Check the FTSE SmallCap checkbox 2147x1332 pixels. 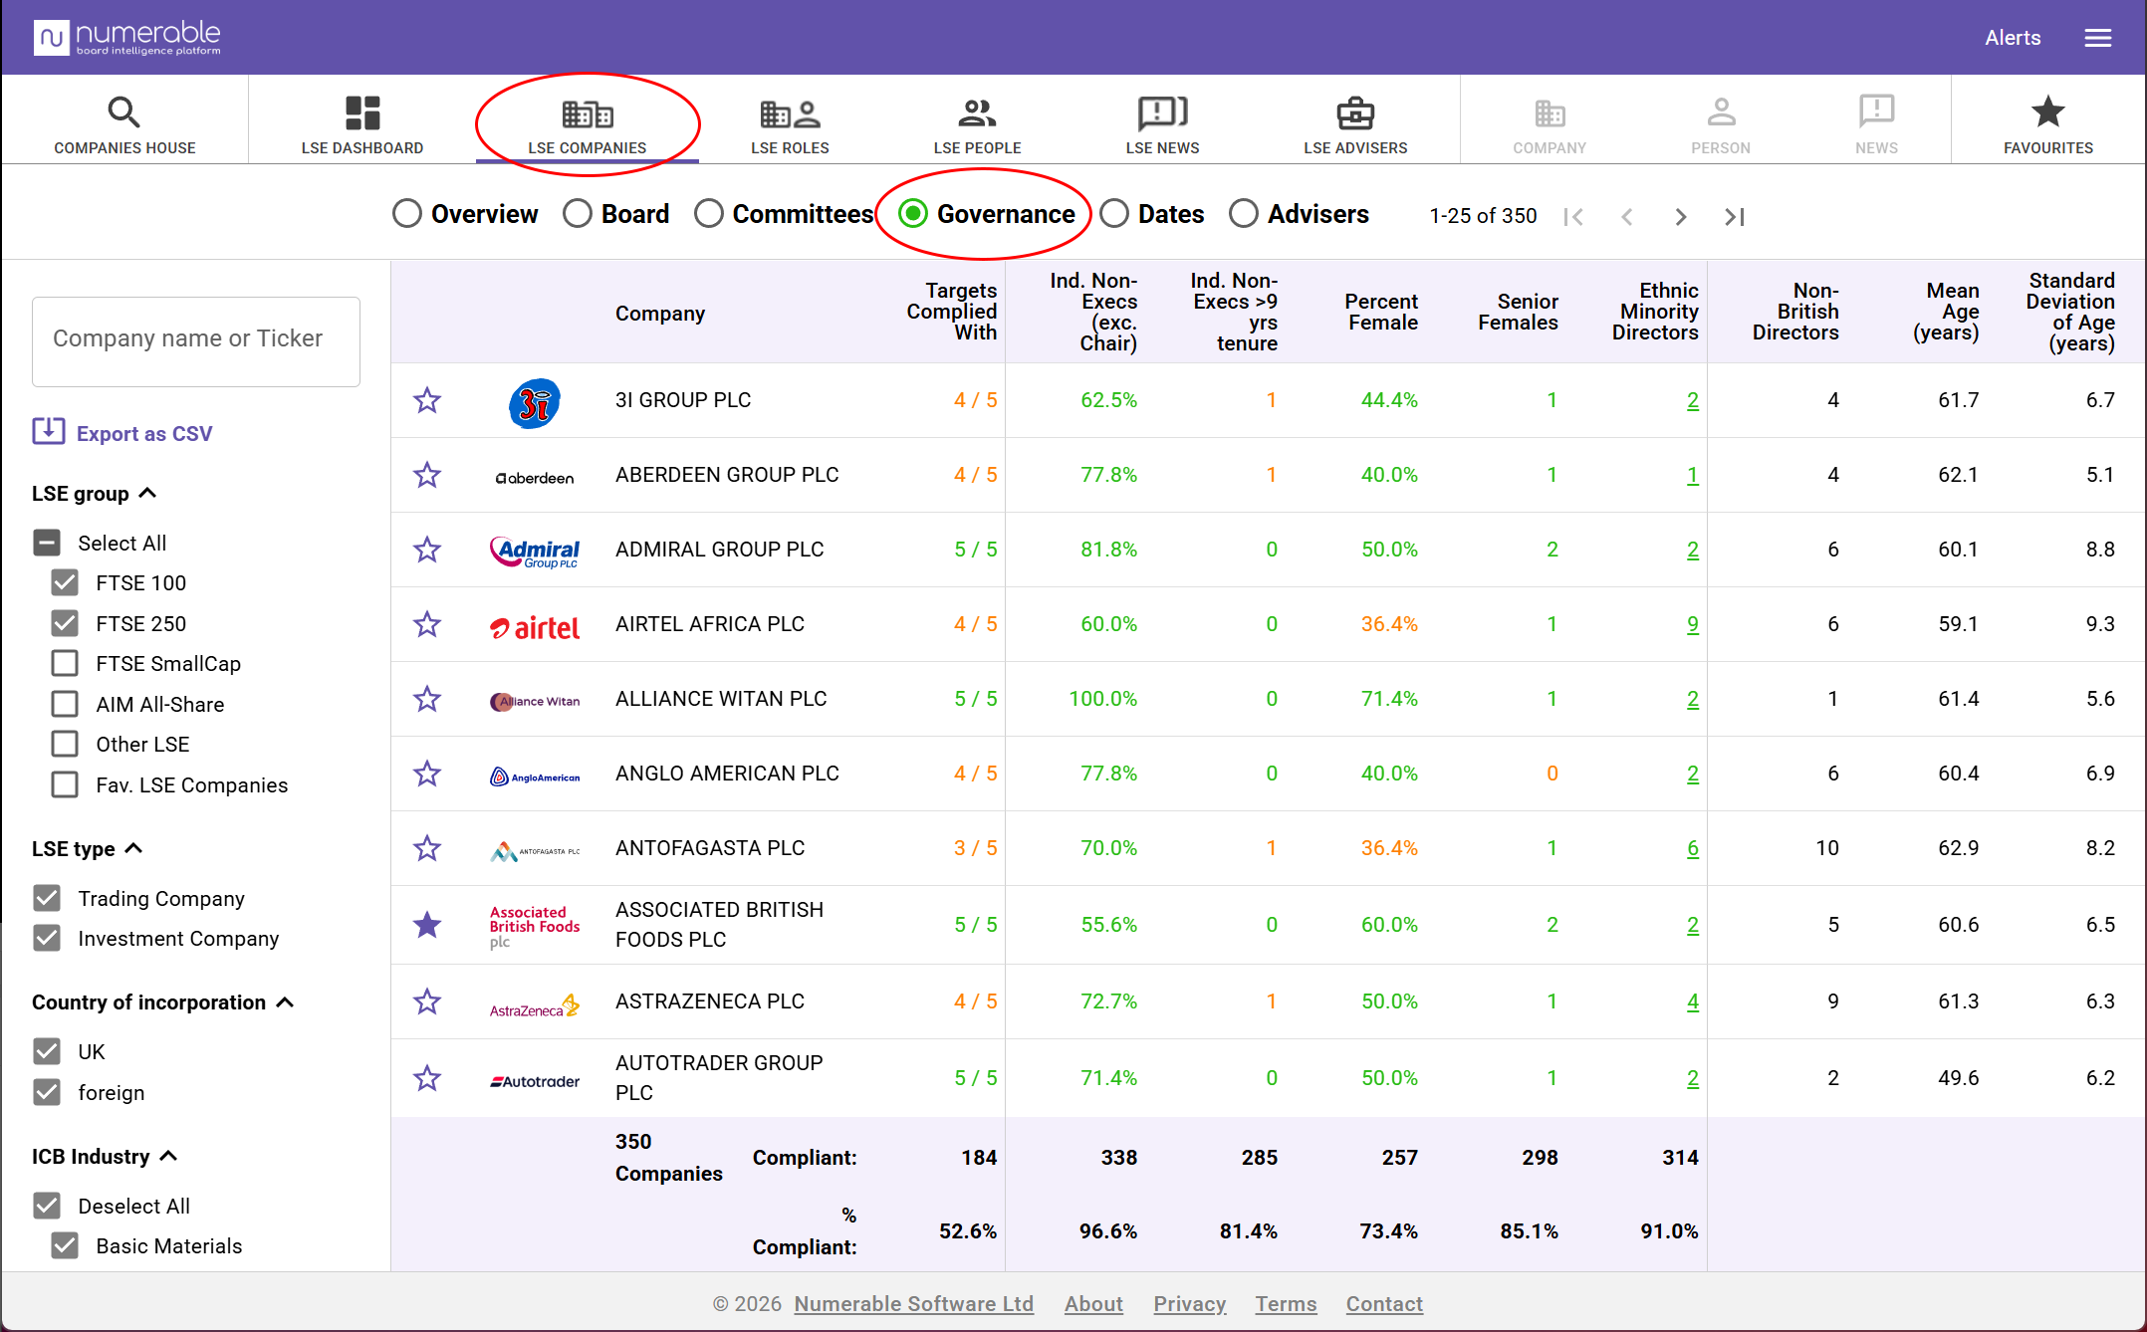[65, 663]
